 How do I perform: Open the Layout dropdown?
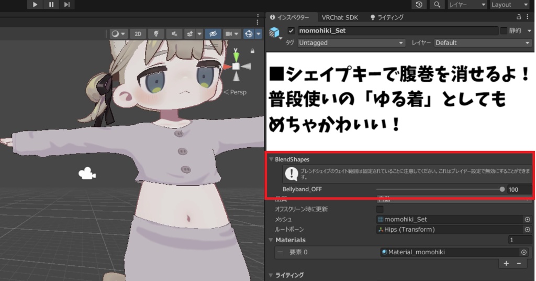[x=510, y=4]
